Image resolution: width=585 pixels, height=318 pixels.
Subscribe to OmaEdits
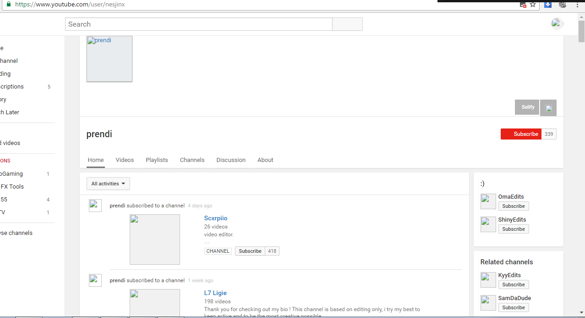(514, 206)
